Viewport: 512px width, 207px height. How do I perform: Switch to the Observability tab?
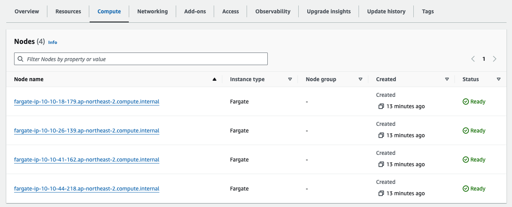click(x=273, y=11)
